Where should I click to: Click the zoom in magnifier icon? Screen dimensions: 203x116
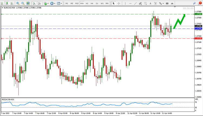(x=18, y=3)
